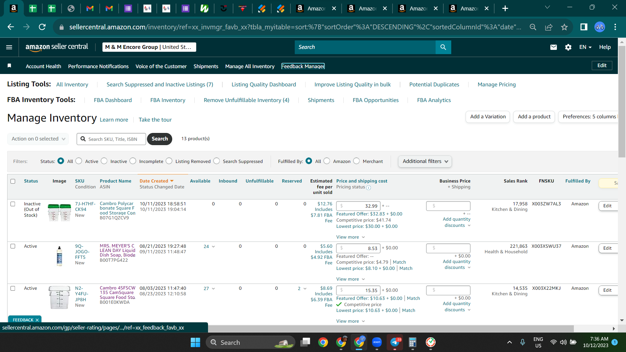Expand Add quantity discounts for MRS. MEYER'S row
This screenshot has width=626, height=352.
point(456,265)
